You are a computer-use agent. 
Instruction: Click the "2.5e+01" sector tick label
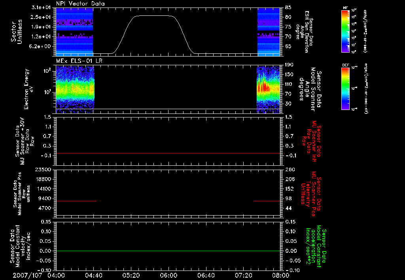pyautogui.click(x=41, y=17)
